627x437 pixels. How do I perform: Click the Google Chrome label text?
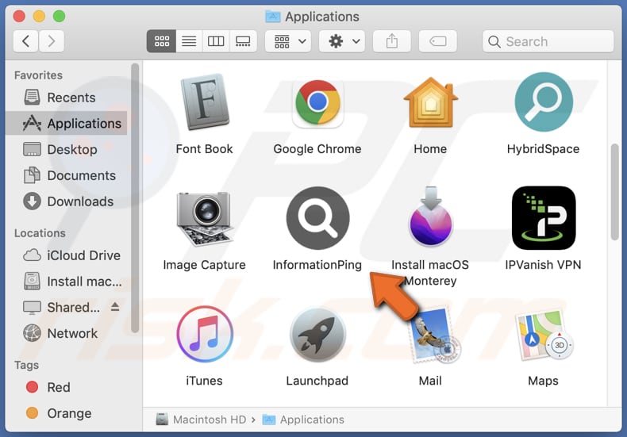[317, 149]
